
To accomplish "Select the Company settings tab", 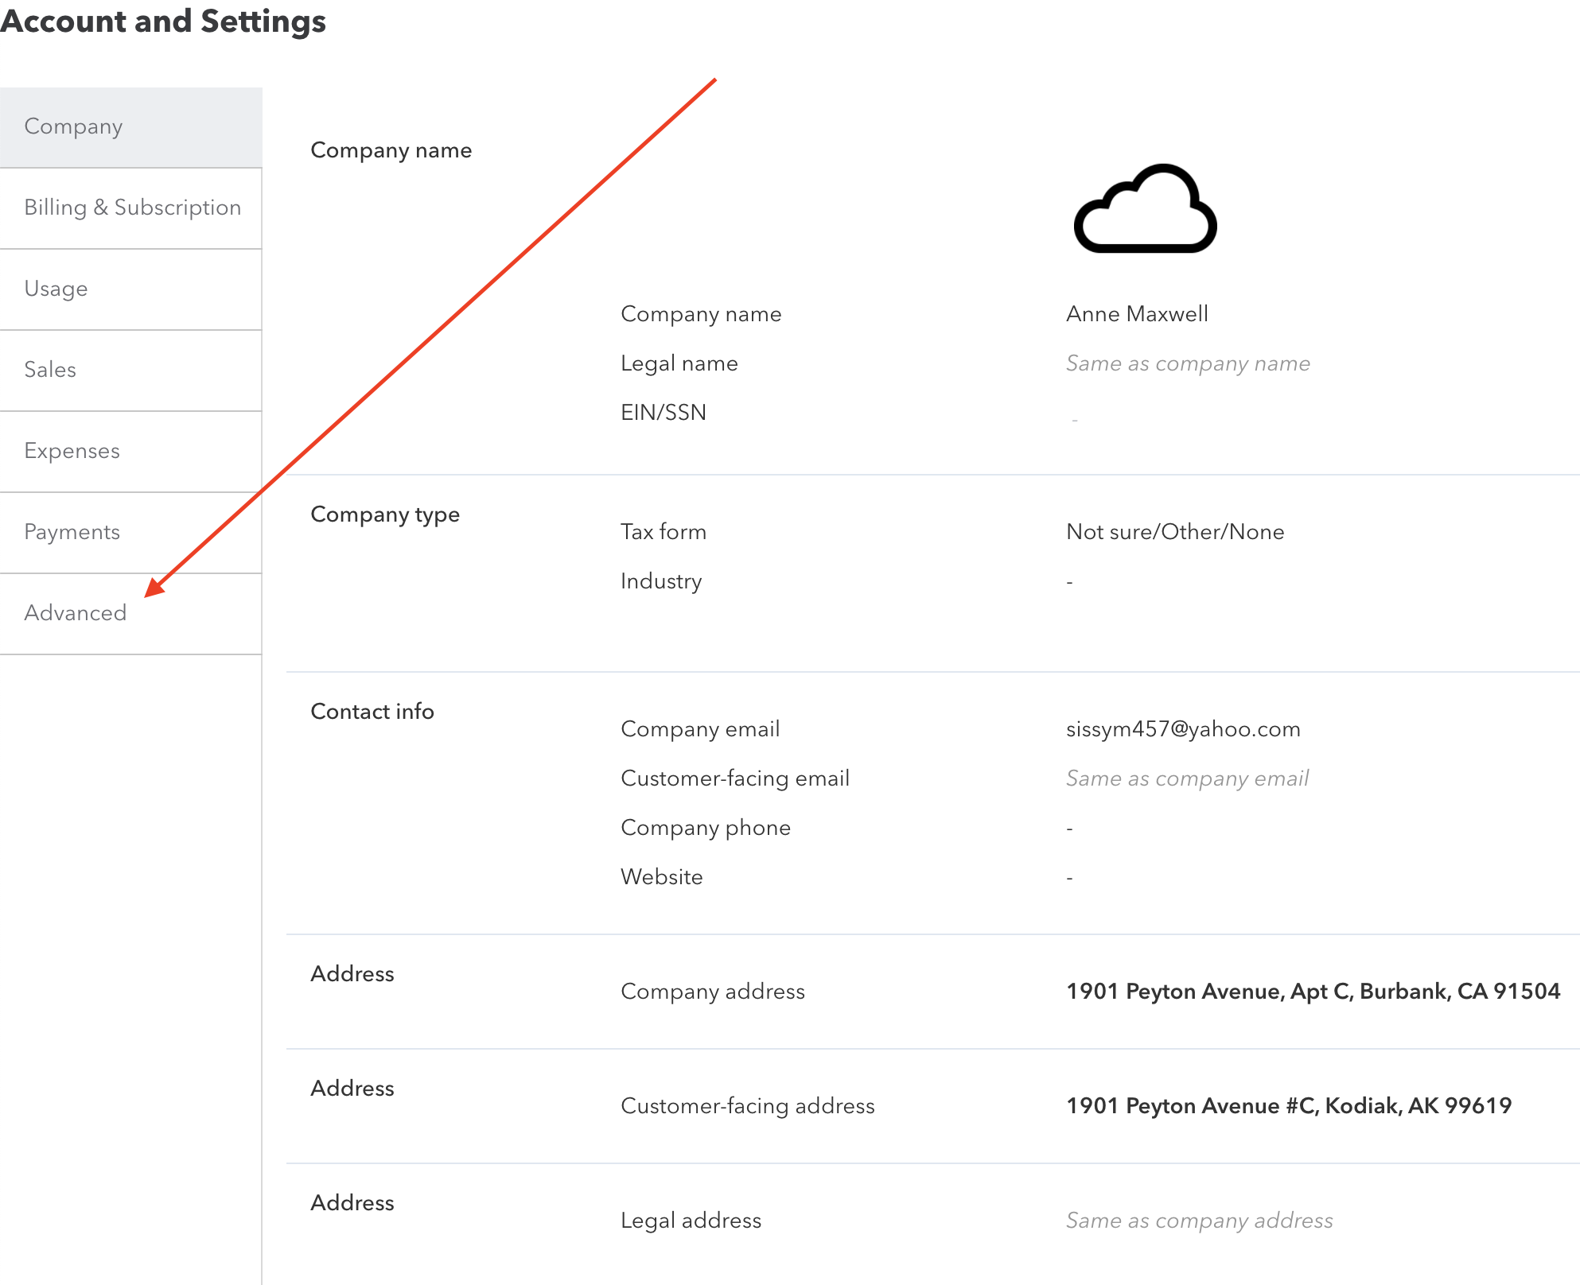I will coord(74,126).
